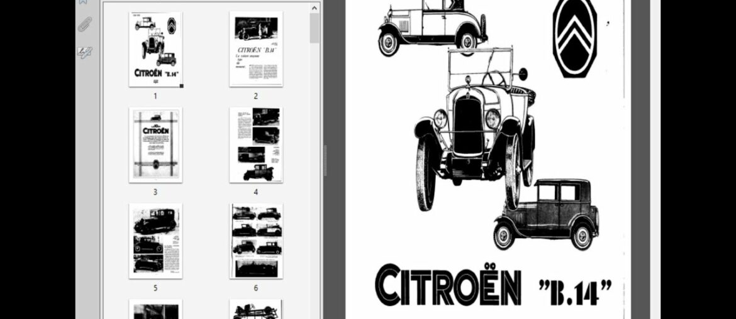Select page 6 thumbnail
The width and height of the screenshot is (736, 319).
pos(256,241)
